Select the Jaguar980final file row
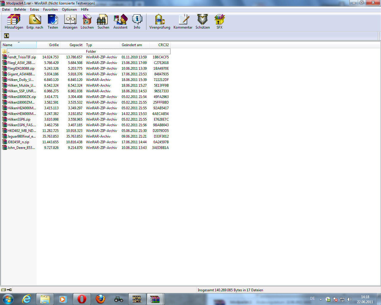This screenshot has height=305, width=381. pos(86,136)
